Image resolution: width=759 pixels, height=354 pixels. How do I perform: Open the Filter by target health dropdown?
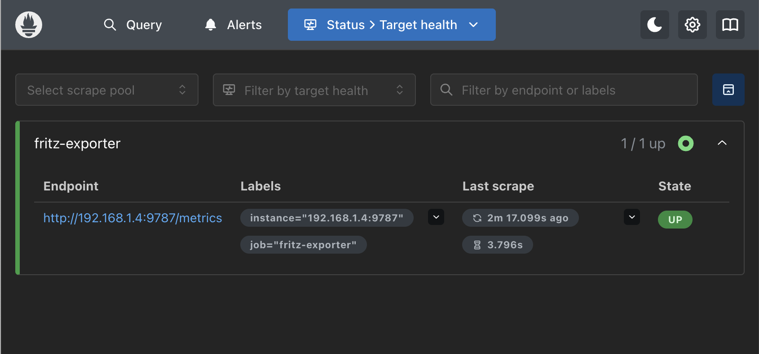point(314,90)
